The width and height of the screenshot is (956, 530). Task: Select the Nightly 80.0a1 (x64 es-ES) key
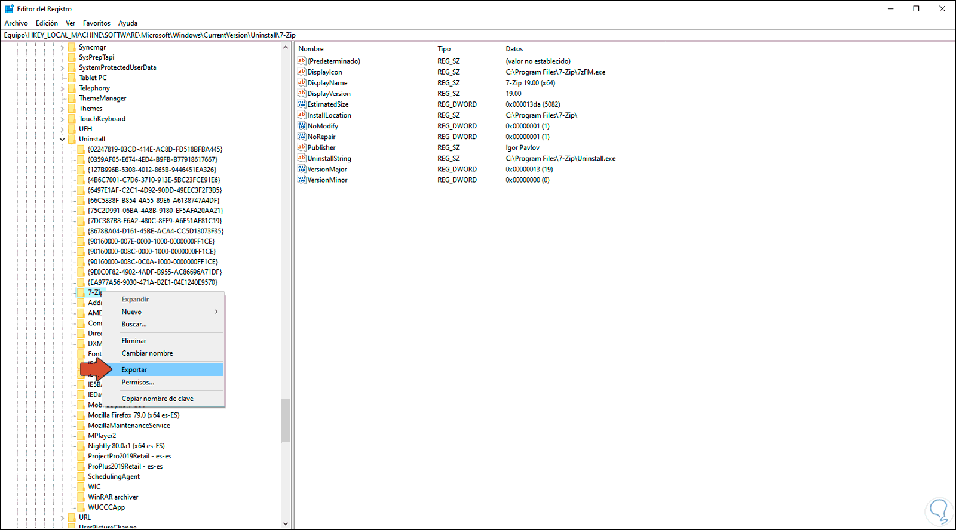click(126, 445)
